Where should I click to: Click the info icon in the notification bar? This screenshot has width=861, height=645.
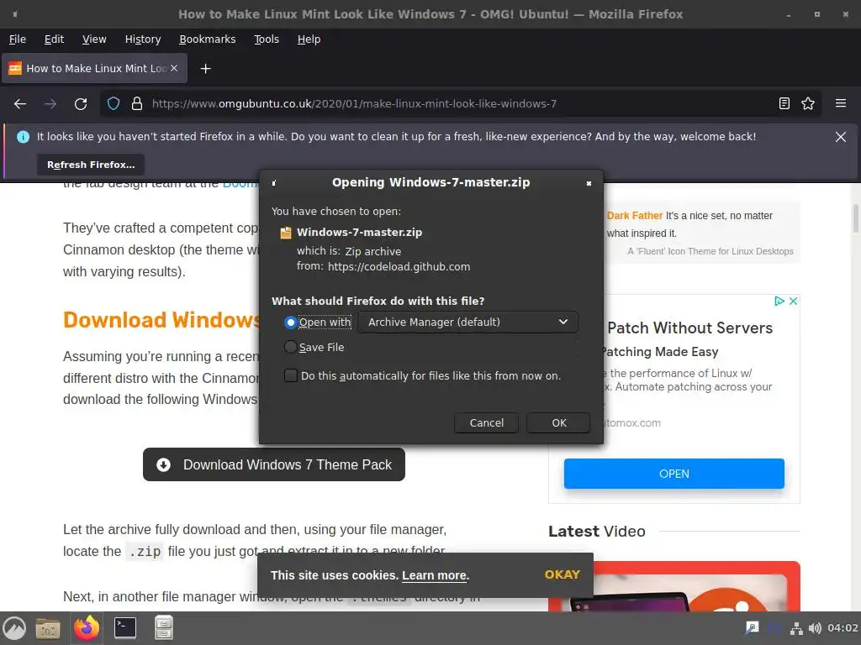pyautogui.click(x=23, y=137)
